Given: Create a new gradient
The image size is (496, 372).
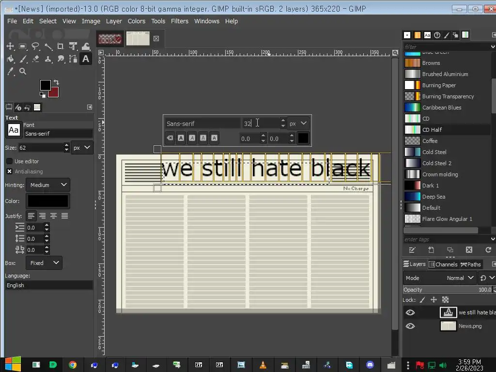Looking at the screenshot, I should click(431, 250).
